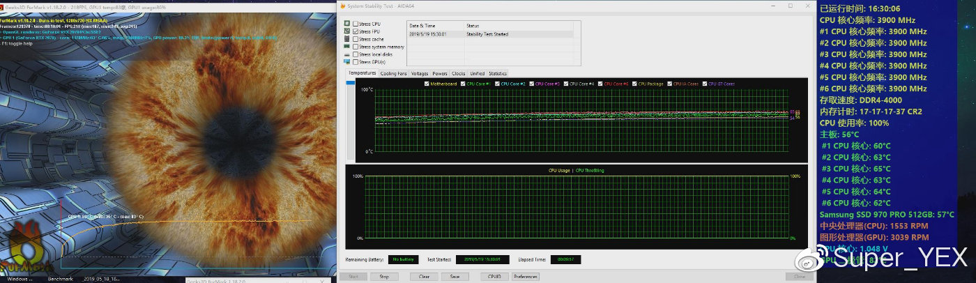Screen dimensions: 976x283
Task: Enable the Stress system memory checkbox
Action: (x=356, y=47)
